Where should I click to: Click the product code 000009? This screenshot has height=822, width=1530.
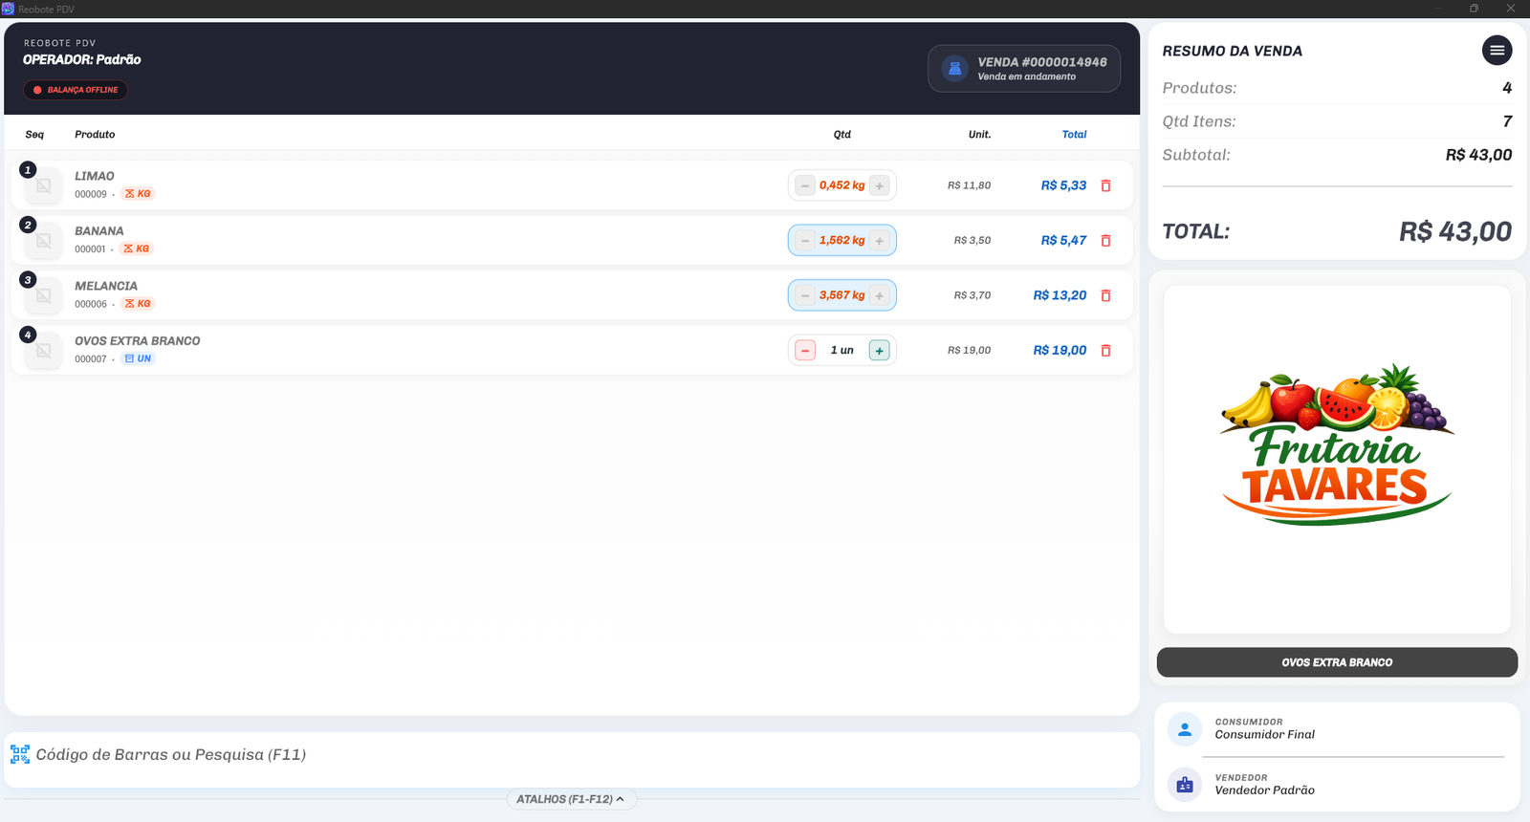click(x=91, y=194)
